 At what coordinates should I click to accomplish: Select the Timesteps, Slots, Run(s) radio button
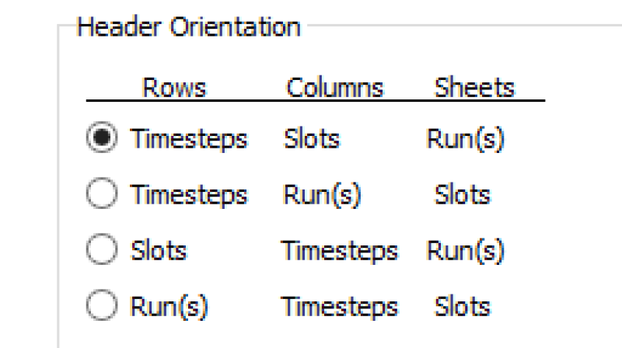100,139
